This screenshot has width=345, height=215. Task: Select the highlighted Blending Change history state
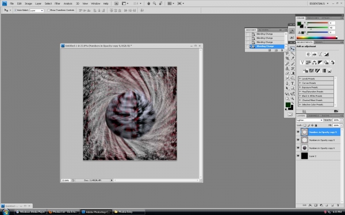click(267, 46)
